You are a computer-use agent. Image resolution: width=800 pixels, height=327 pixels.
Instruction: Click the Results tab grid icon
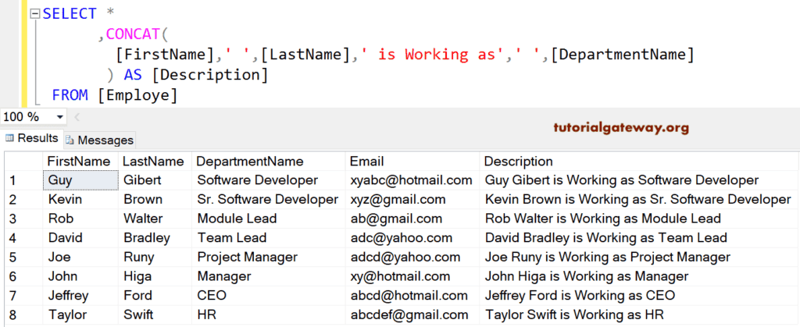[x=10, y=138]
